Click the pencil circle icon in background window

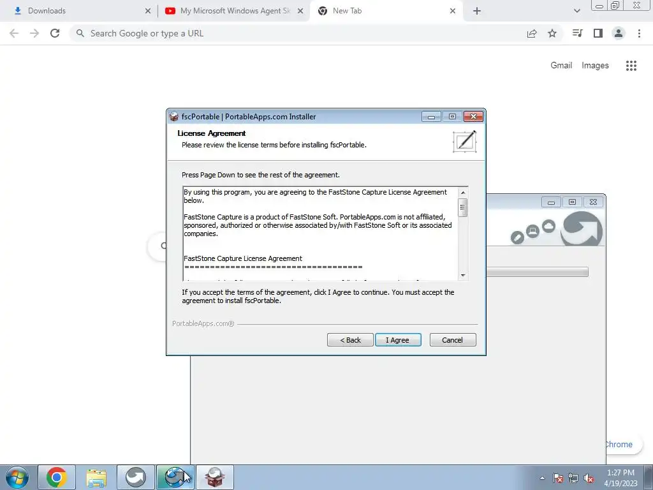click(x=517, y=237)
